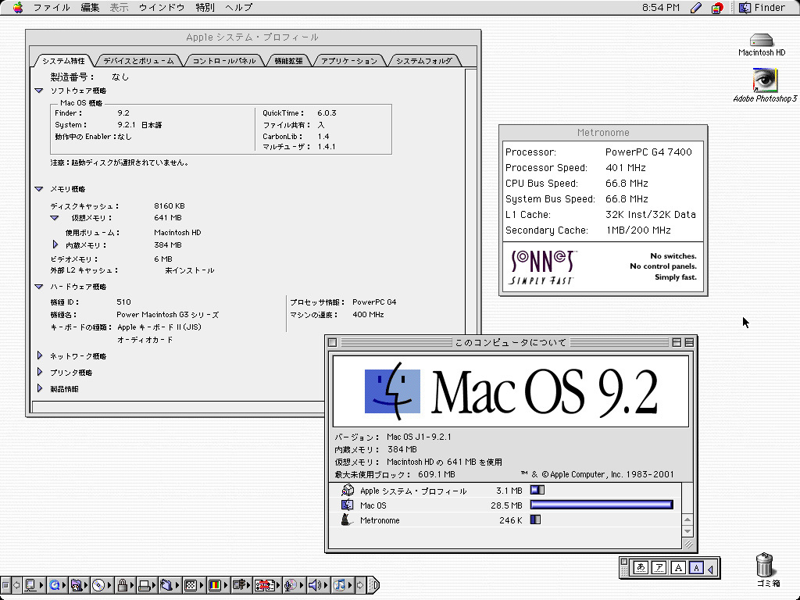Switch input to katakana ア mode
Screen dimensions: 800x600
659,567
